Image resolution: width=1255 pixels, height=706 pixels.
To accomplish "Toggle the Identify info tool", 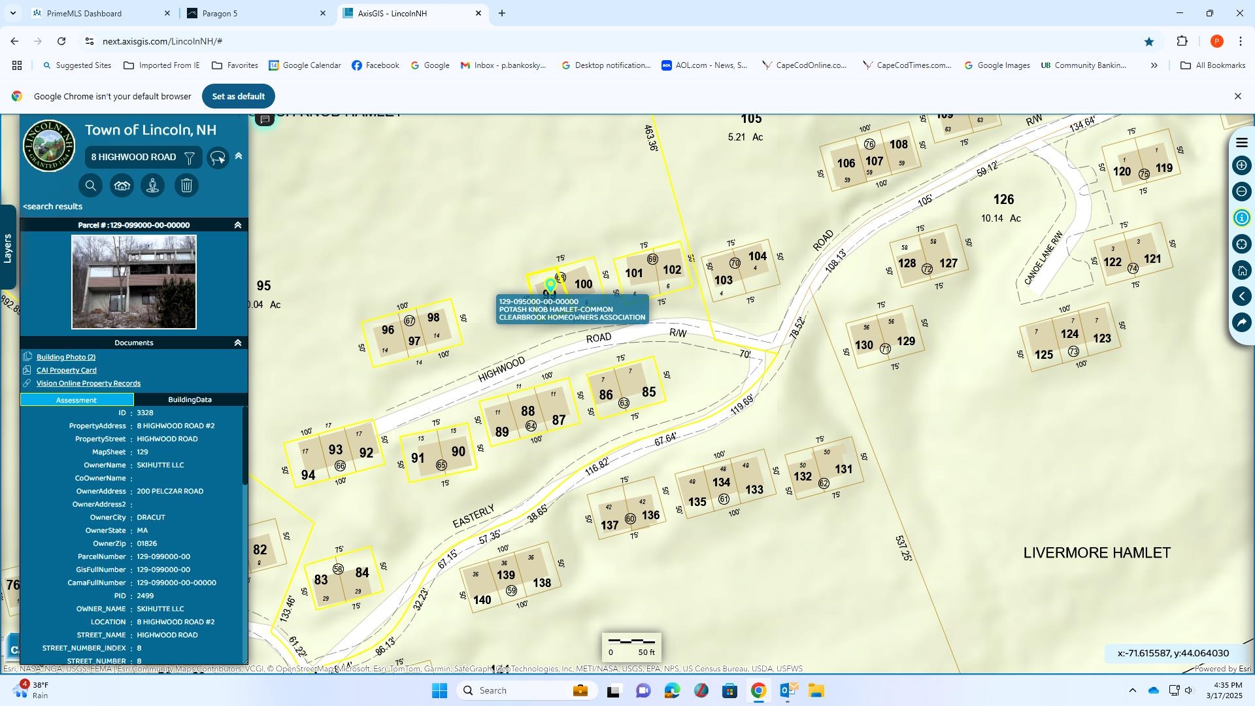I will tap(1242, 218).
